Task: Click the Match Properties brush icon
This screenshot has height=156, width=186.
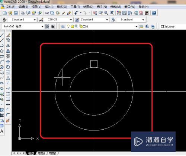Action: click(69, 13)
